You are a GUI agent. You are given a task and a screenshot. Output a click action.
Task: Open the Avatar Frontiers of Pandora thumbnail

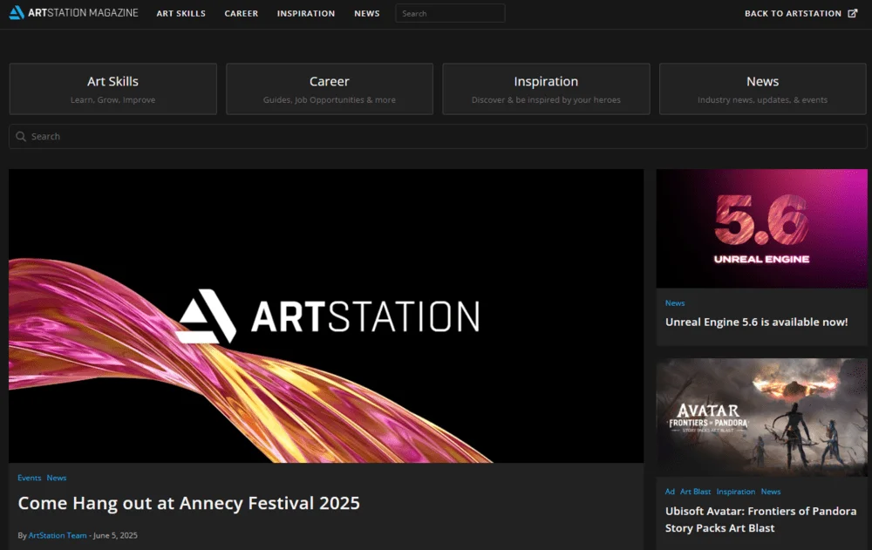(761, 417)
